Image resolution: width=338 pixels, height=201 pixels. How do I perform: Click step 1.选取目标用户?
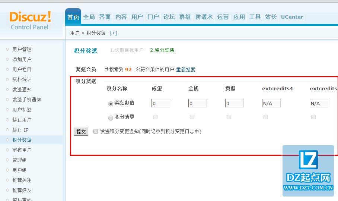(x=127, y=50)
